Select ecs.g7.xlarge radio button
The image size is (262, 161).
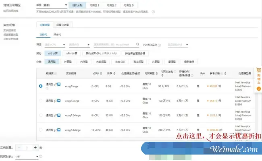tap(41, 101)
